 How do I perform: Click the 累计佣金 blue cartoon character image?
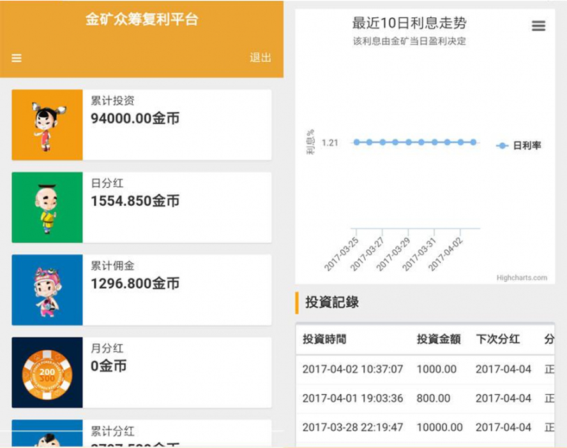tap(47, 290)
